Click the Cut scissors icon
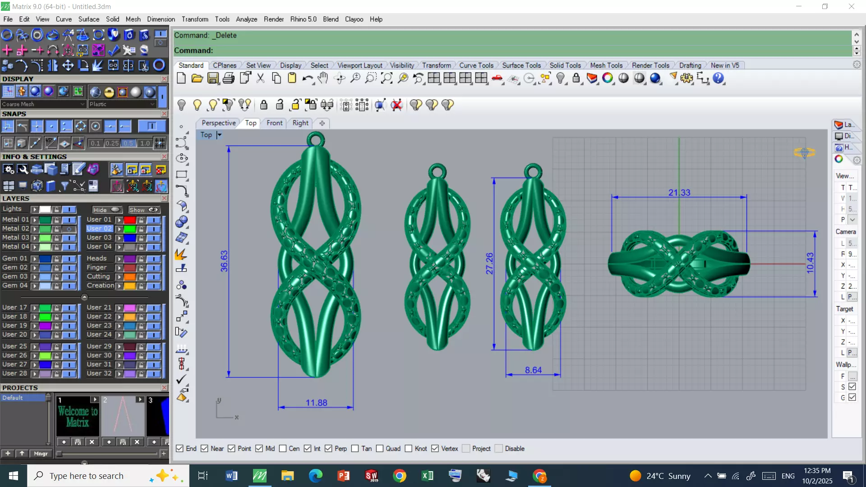 pyautogui.click(x=260, y=78)
